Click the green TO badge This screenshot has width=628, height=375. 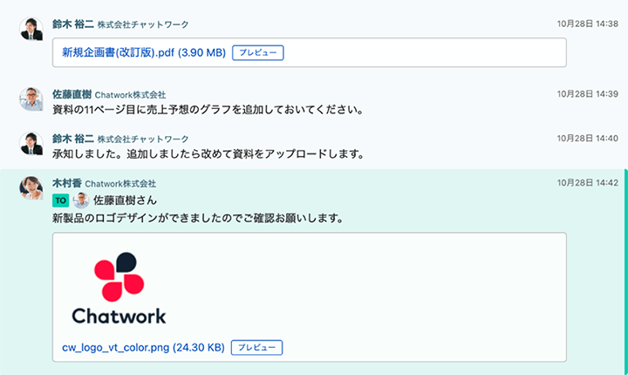(x=60, y=200)
